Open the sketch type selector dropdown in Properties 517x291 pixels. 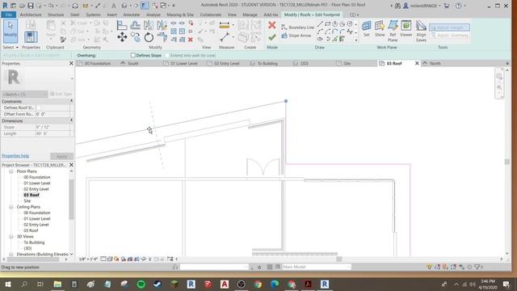click(x=25, y=94)
